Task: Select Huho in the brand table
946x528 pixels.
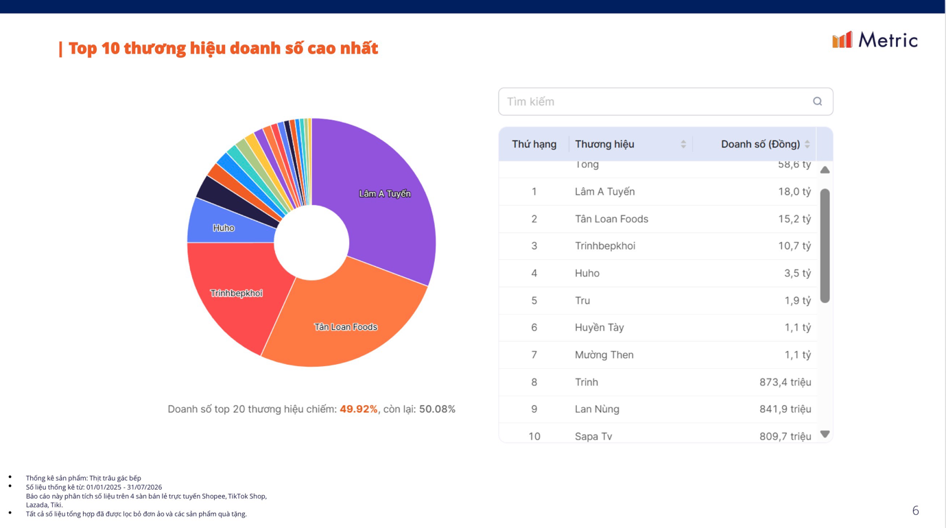Action: pyautogui.click(x=587, y=273)
